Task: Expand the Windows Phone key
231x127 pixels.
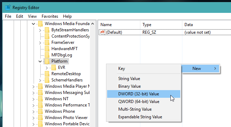Action: click(x=34, y=112)
